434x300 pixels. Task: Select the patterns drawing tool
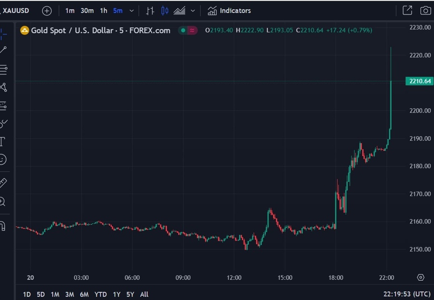click(3, 87)
